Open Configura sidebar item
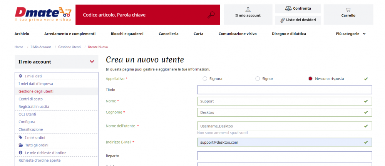The width and height of the screenshot is (385, 166). (x=27, y=122)
